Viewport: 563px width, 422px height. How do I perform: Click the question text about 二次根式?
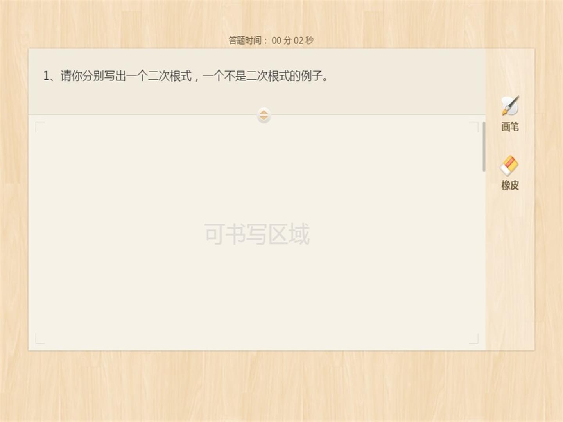coord(186,76)
